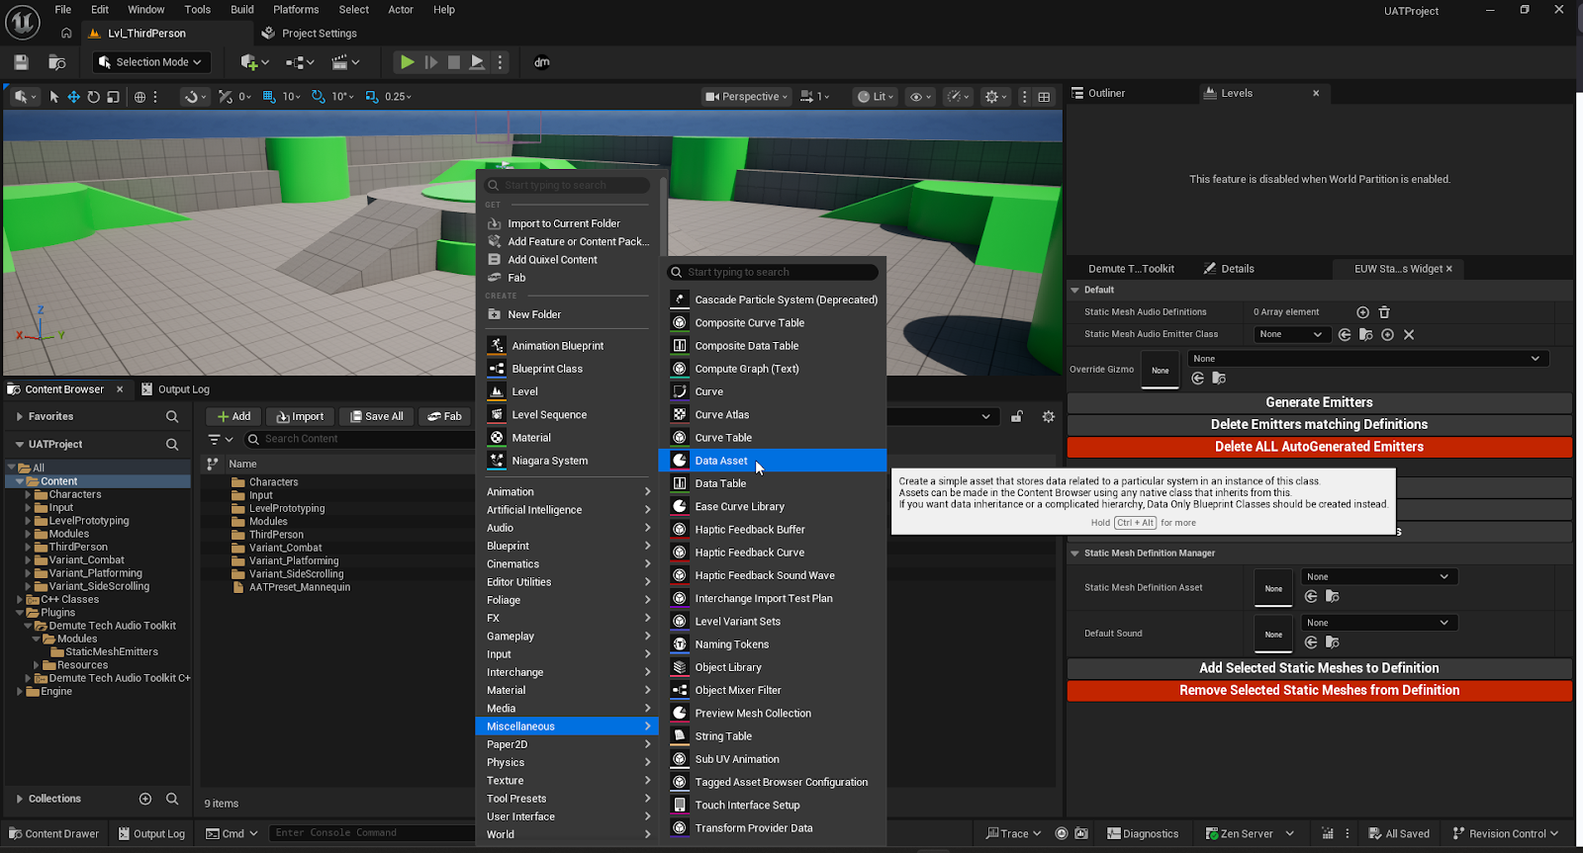Click the Fab button

tap(445, 416)
